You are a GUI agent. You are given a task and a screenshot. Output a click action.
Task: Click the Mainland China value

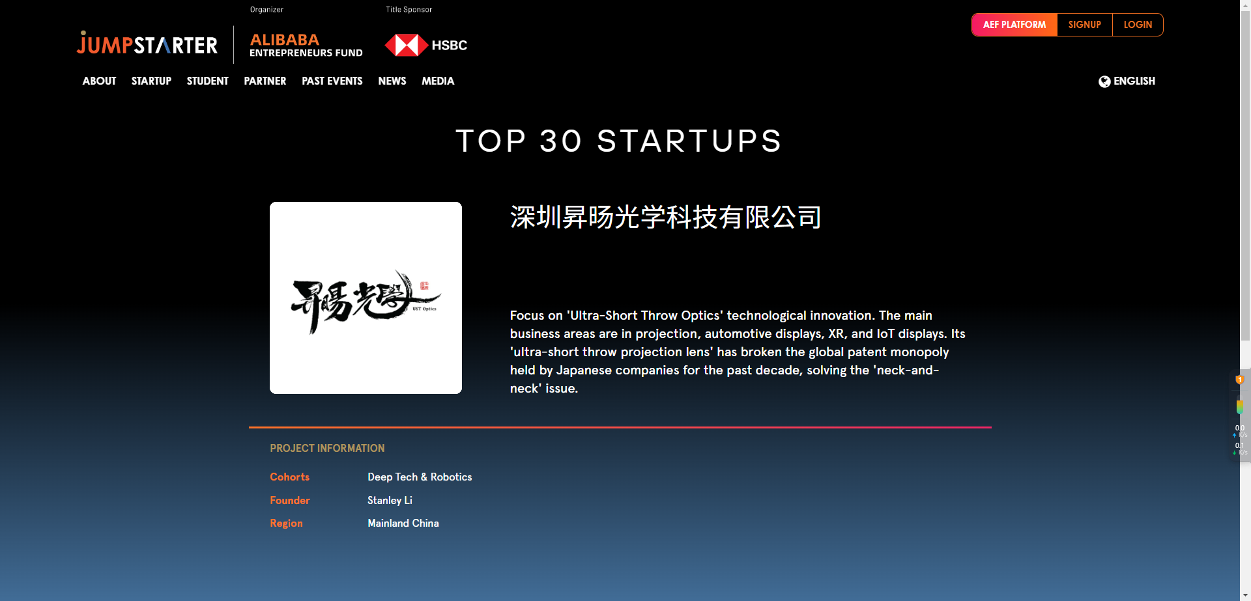(x=403, y=524)
